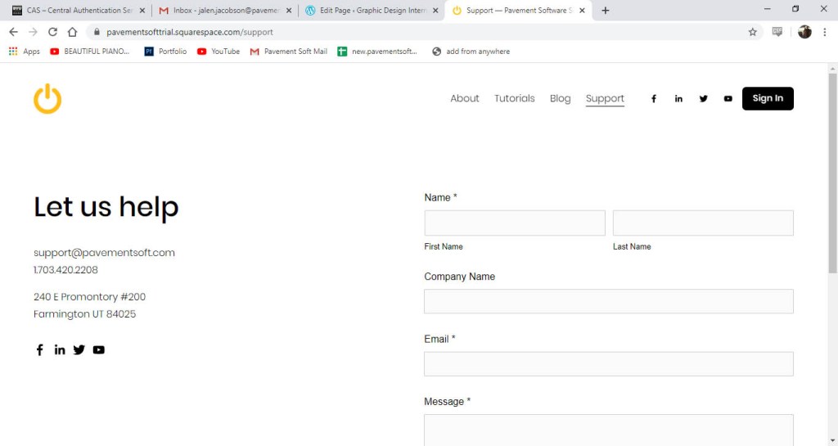Bookmark this page with star icon
The image size is (838, 446).
pos(752,32)
